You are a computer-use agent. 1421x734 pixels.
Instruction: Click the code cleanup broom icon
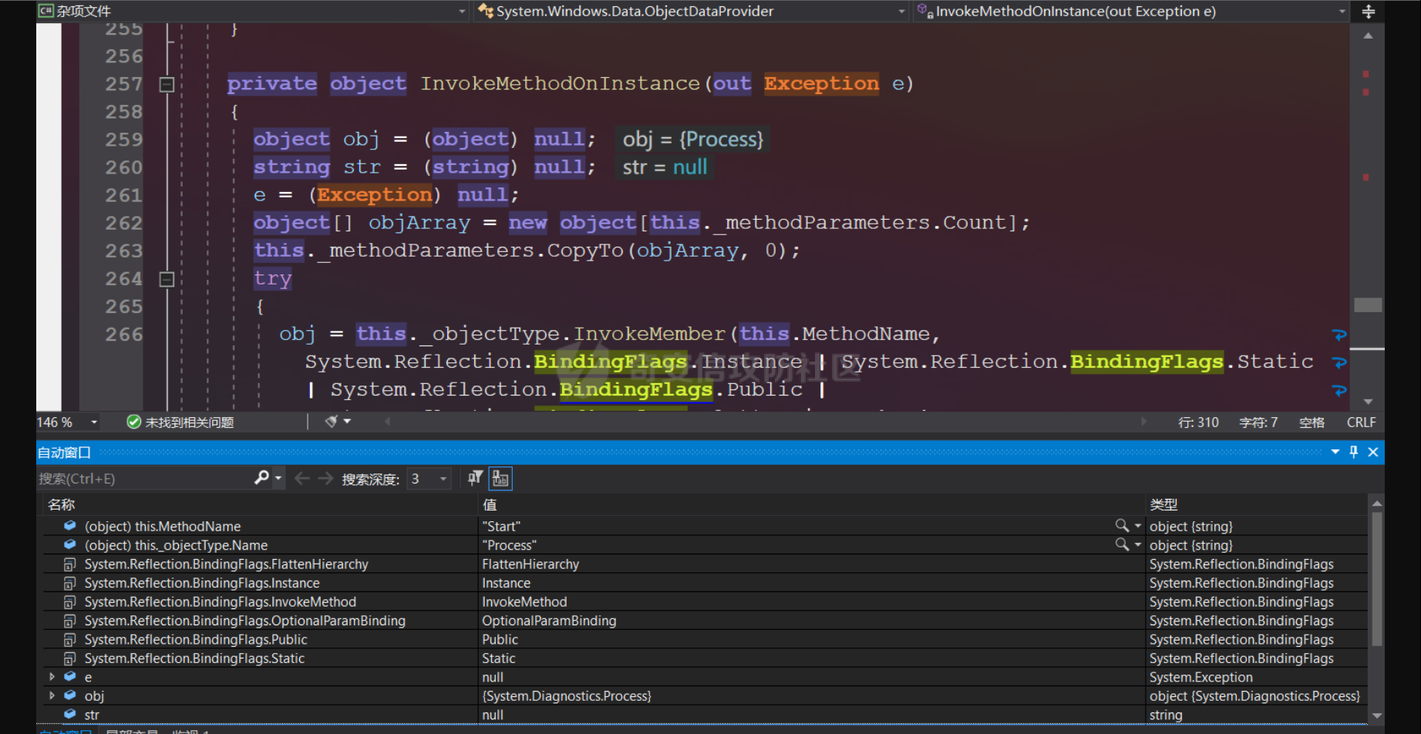[332, 422]
